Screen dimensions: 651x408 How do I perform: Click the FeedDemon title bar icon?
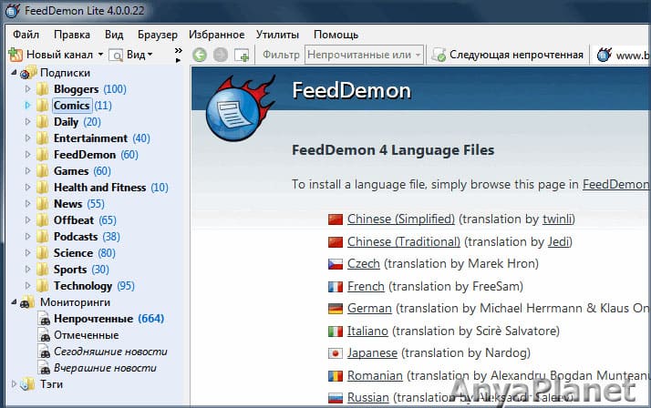[x=12, y=10]
